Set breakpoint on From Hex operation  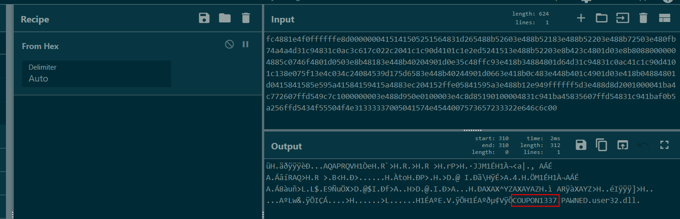click(245, 44)
